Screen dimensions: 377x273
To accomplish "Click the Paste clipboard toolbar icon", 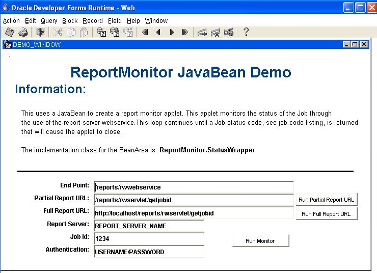I will 84,32.
